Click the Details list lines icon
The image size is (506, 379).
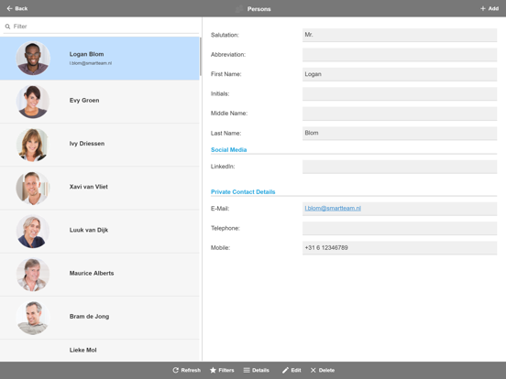(x=247, y=370)
